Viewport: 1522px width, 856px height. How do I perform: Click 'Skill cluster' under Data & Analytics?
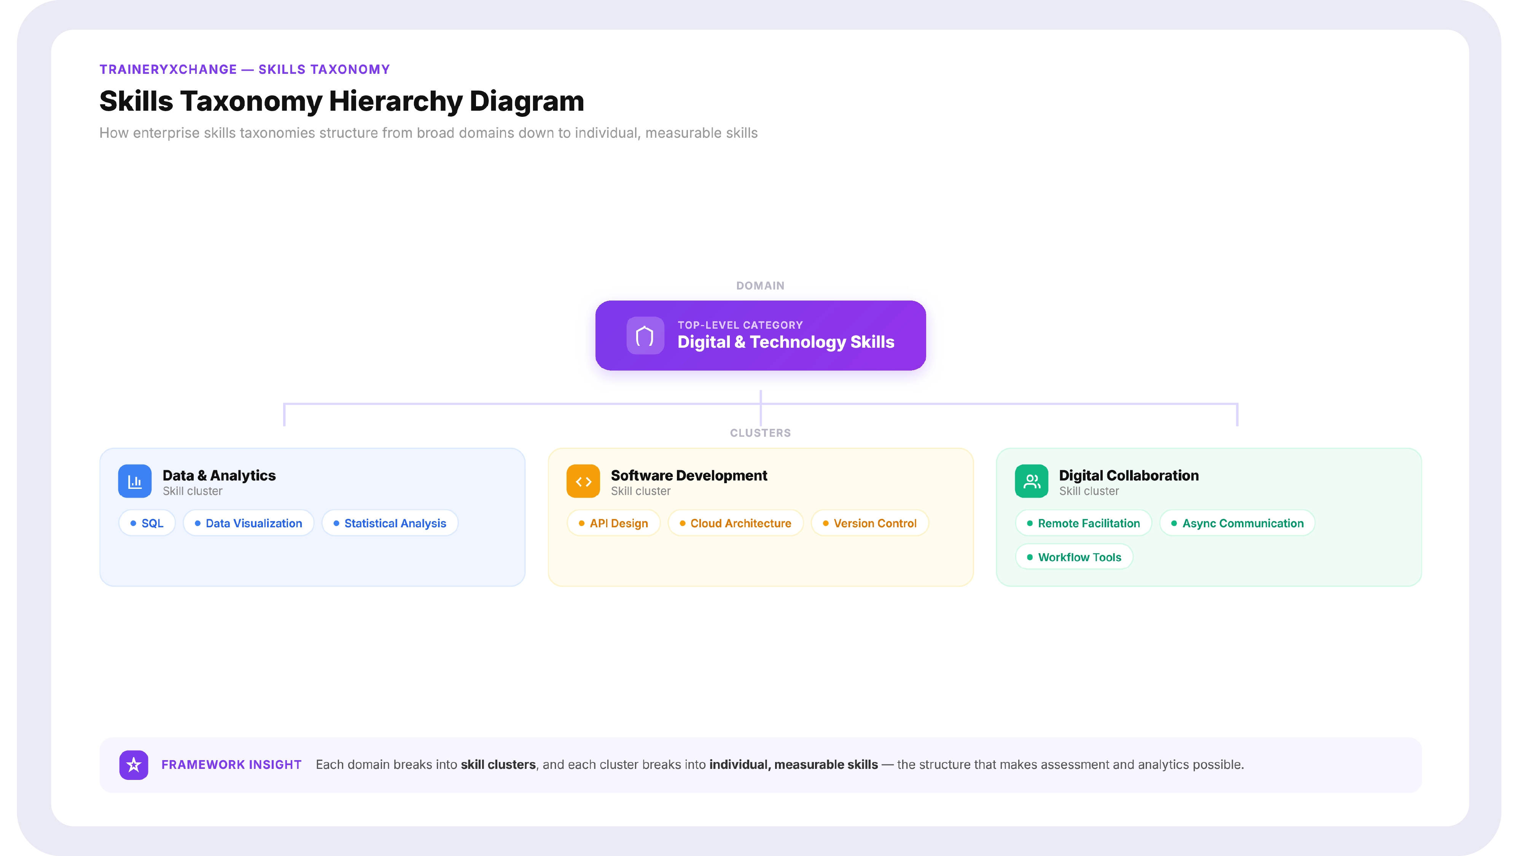[193, 492]
